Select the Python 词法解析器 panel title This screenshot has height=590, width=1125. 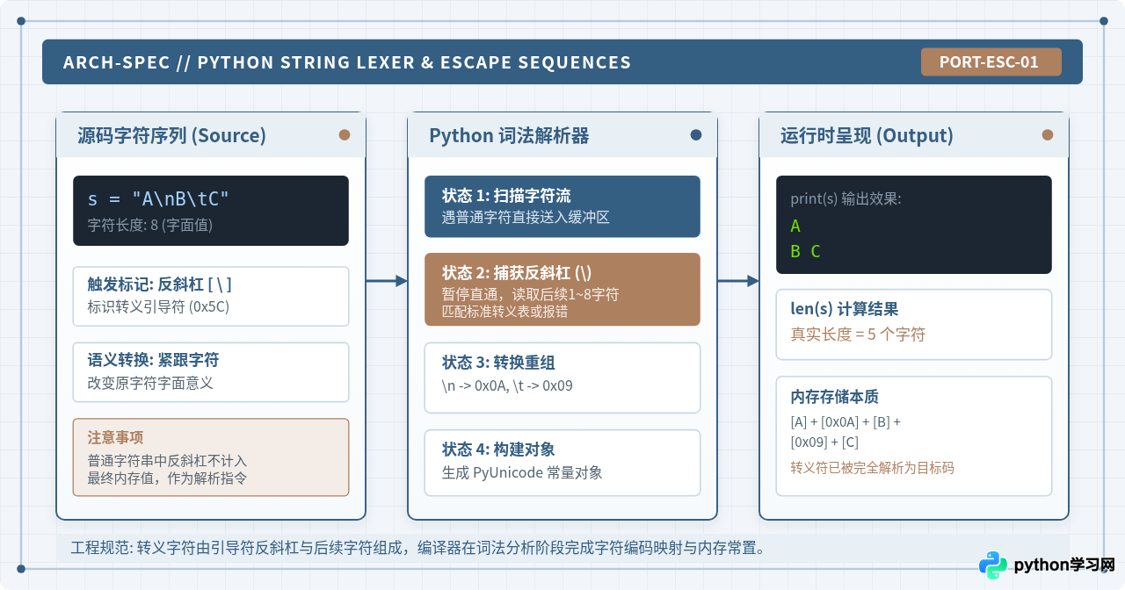point(509,135)
